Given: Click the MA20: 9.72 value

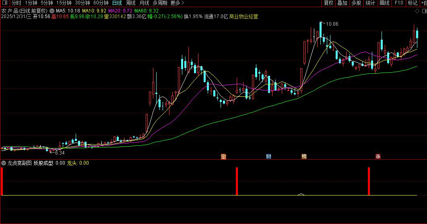Looking at the screenshot, I should [120, 11].
